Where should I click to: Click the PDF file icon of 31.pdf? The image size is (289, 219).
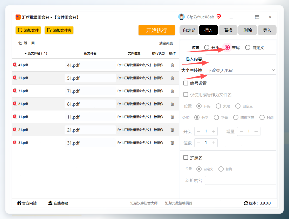[15, 142]
